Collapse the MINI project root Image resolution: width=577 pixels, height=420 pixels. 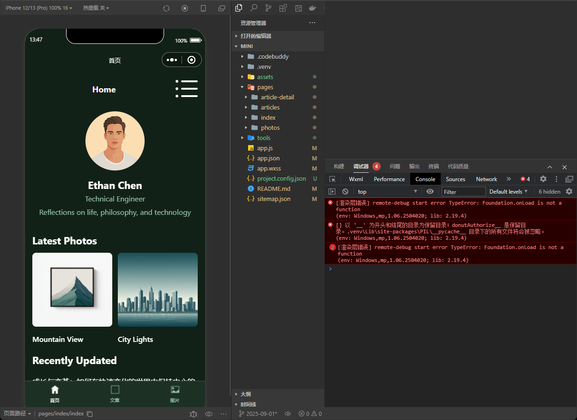pyautogui.click(x=278, y=46)
